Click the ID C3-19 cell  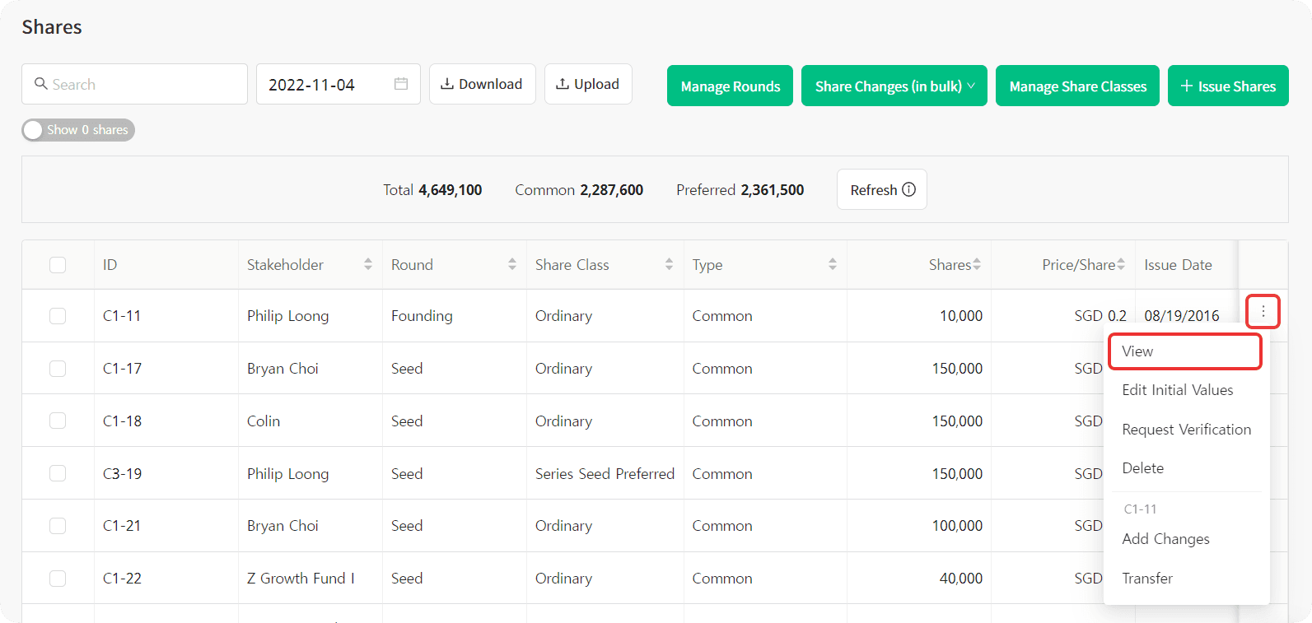122,474
